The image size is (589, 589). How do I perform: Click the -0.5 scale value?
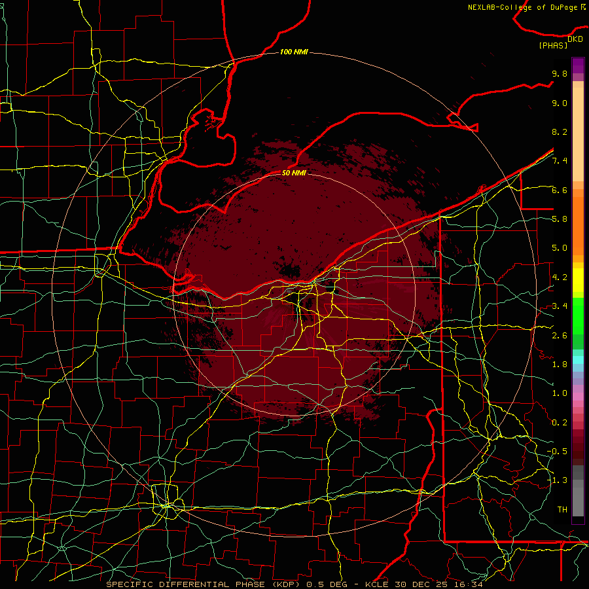pyautogui.click(x=557, y=452)
